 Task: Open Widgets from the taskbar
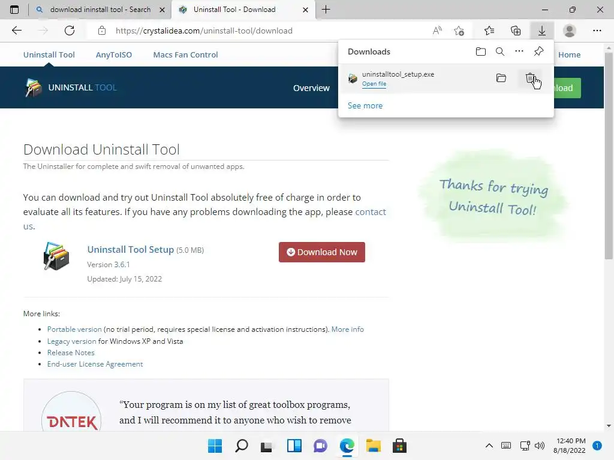(x=294, y=446)
